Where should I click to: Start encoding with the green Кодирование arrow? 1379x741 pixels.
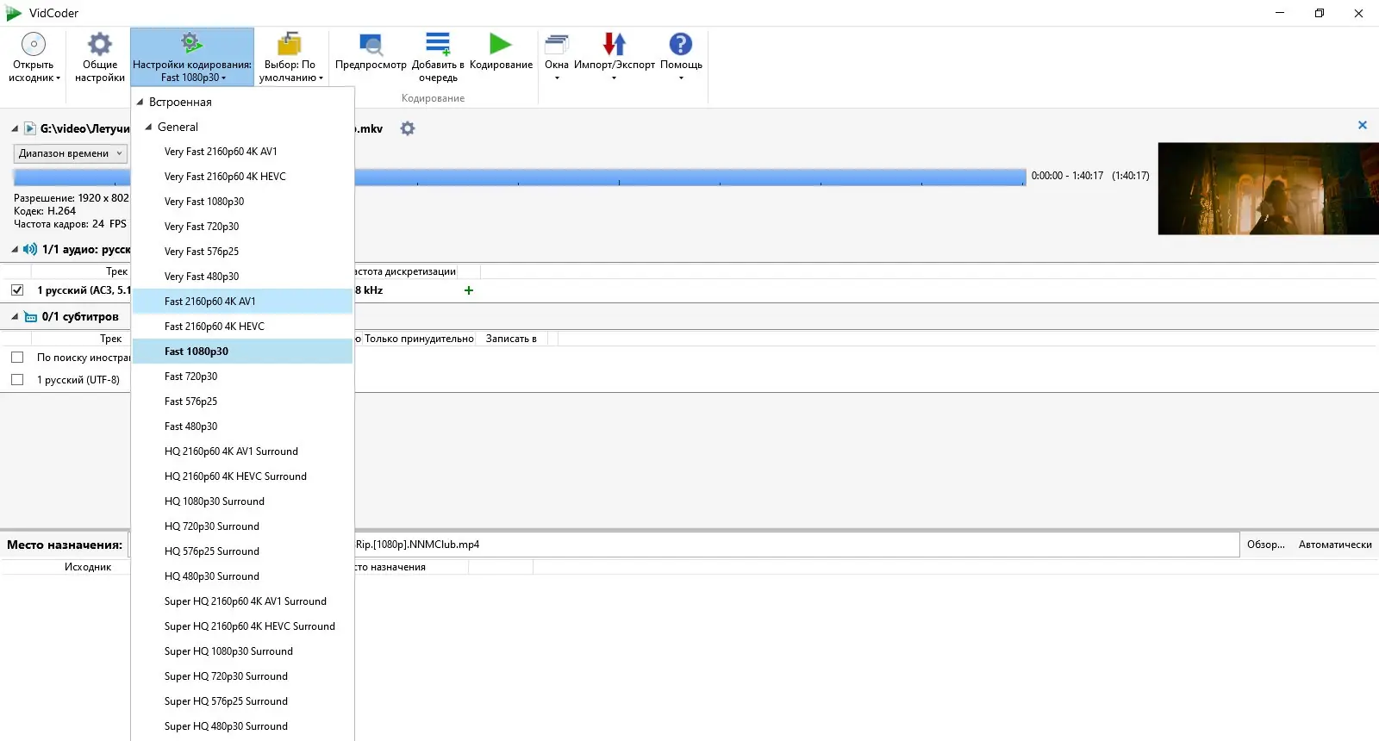point(501,44)
